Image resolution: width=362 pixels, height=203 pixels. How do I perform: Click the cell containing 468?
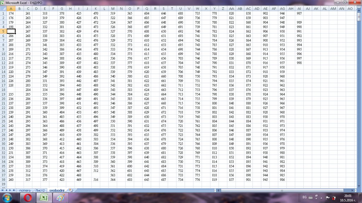point(79,175)
